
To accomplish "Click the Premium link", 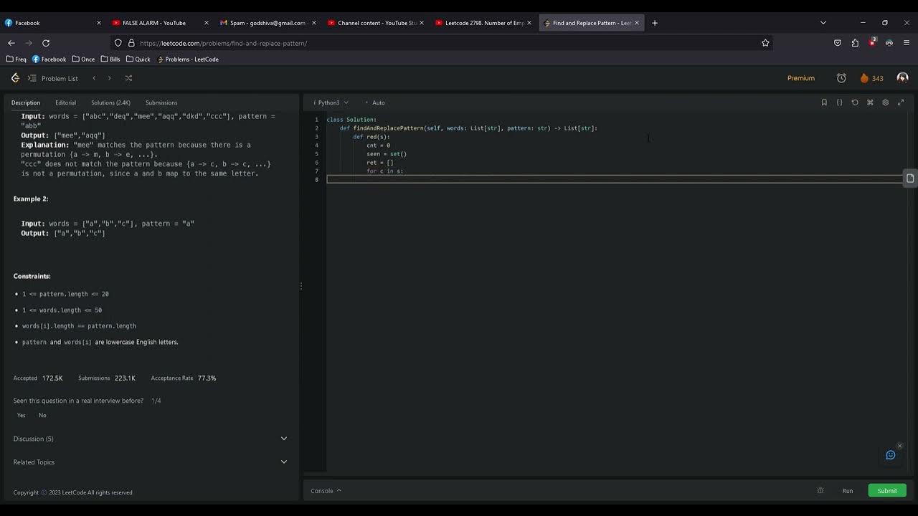I will pos(801,78).
